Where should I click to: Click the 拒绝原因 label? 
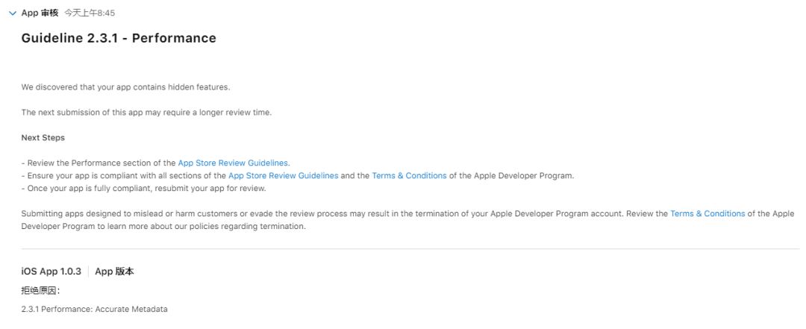pyautogui.click(x=40, y=290)
